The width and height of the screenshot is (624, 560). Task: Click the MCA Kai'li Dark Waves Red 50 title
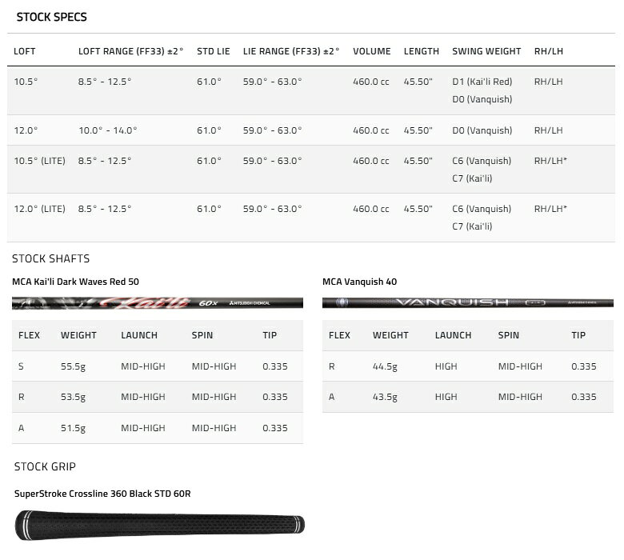pyautogui.click(x=76, y=282)
